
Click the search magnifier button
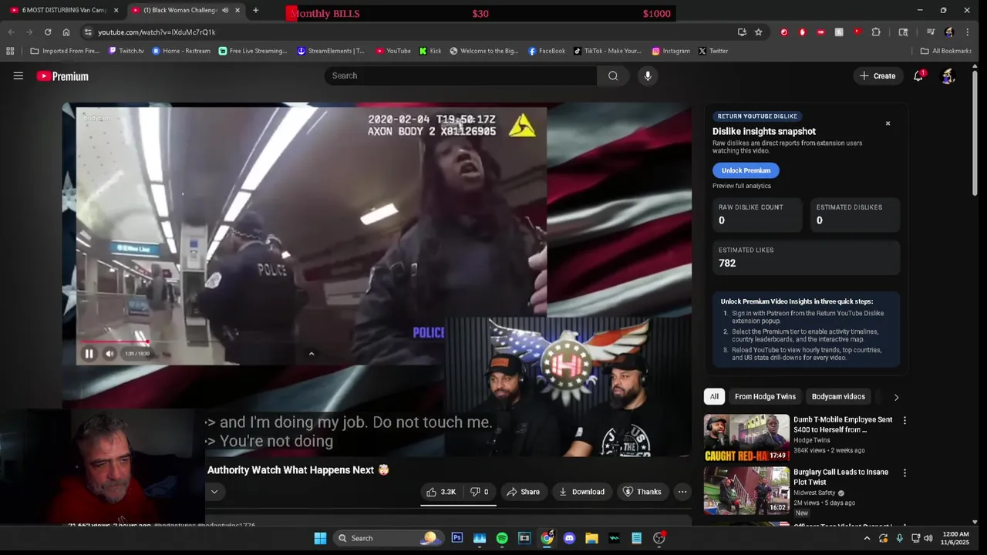click(613, 76)
